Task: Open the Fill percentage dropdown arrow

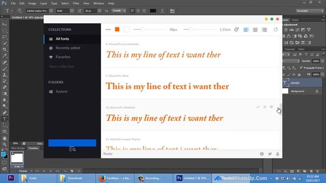Action: tap(322, 75)
